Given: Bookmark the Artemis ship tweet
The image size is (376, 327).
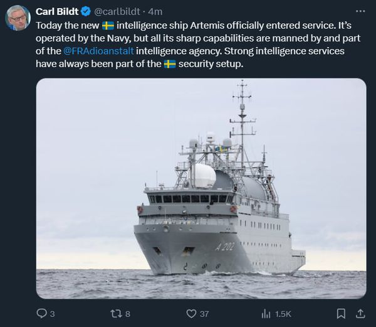Looking at the screenshot, I should pos(341,313).
